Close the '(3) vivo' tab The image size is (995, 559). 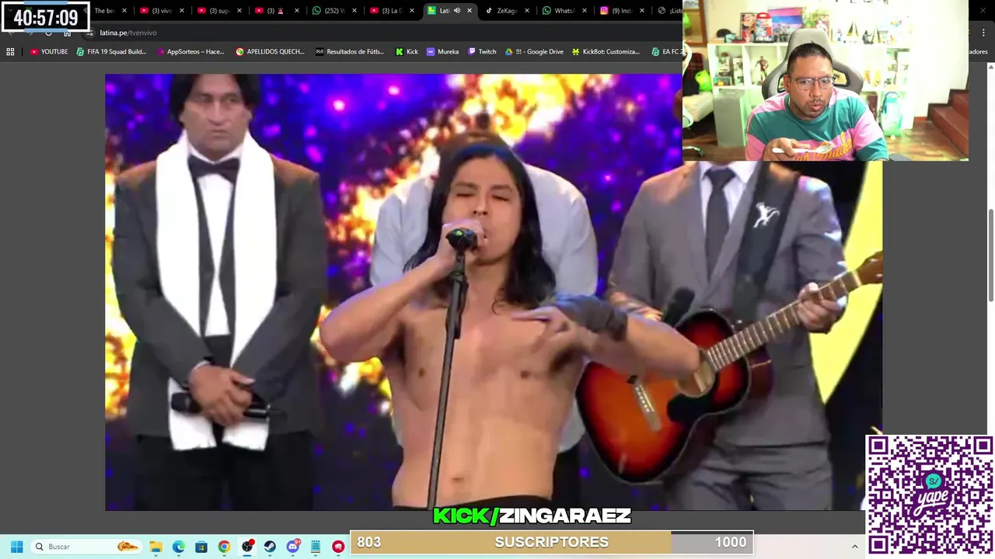pos(182,11)
